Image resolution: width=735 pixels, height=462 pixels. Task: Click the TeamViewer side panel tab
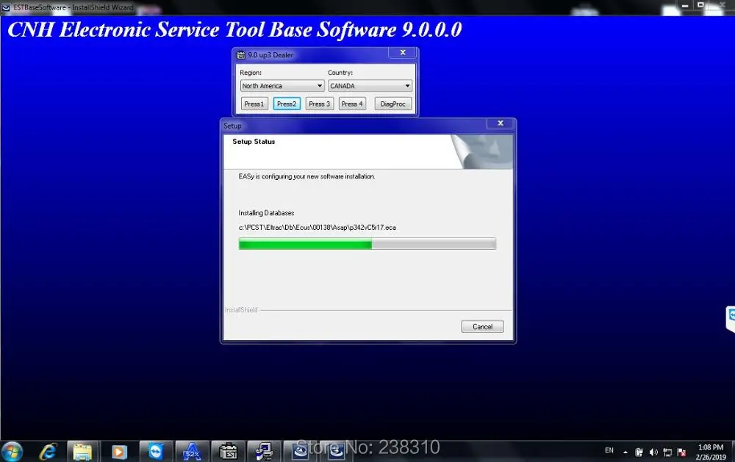click(x=731, y=319)
